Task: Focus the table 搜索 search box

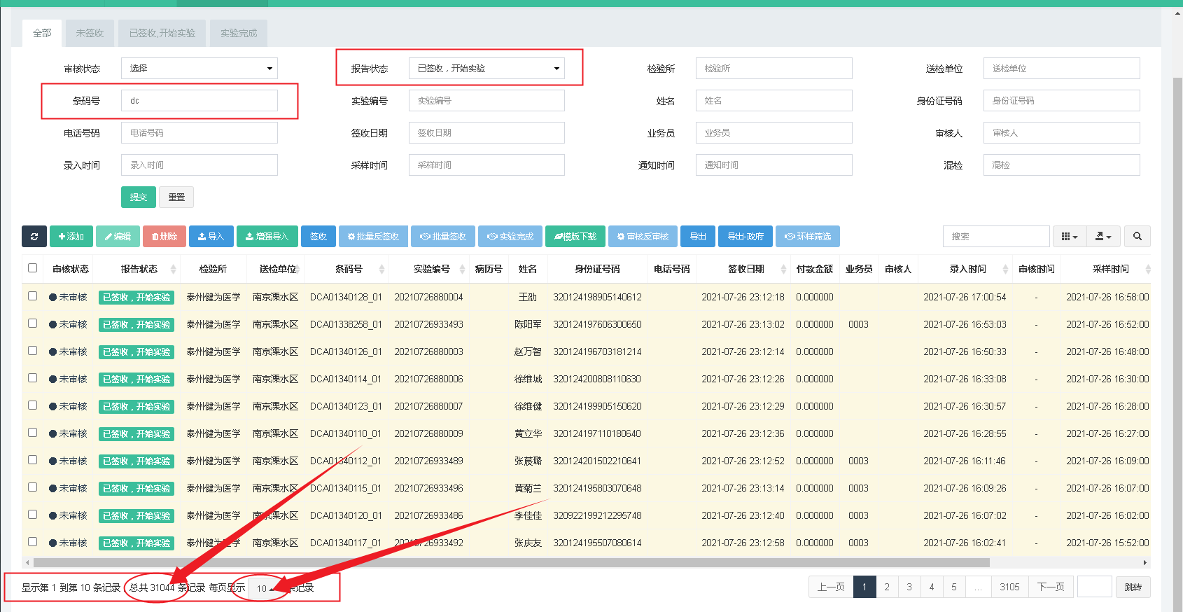Action: click(x=996, y=237)
